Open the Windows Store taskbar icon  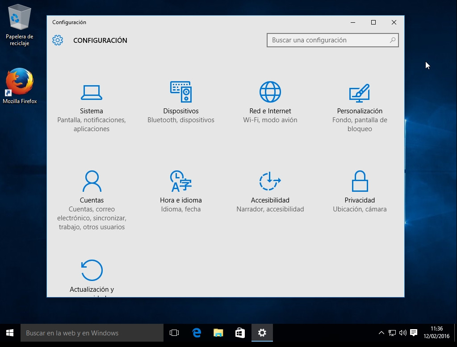[240, 333]
